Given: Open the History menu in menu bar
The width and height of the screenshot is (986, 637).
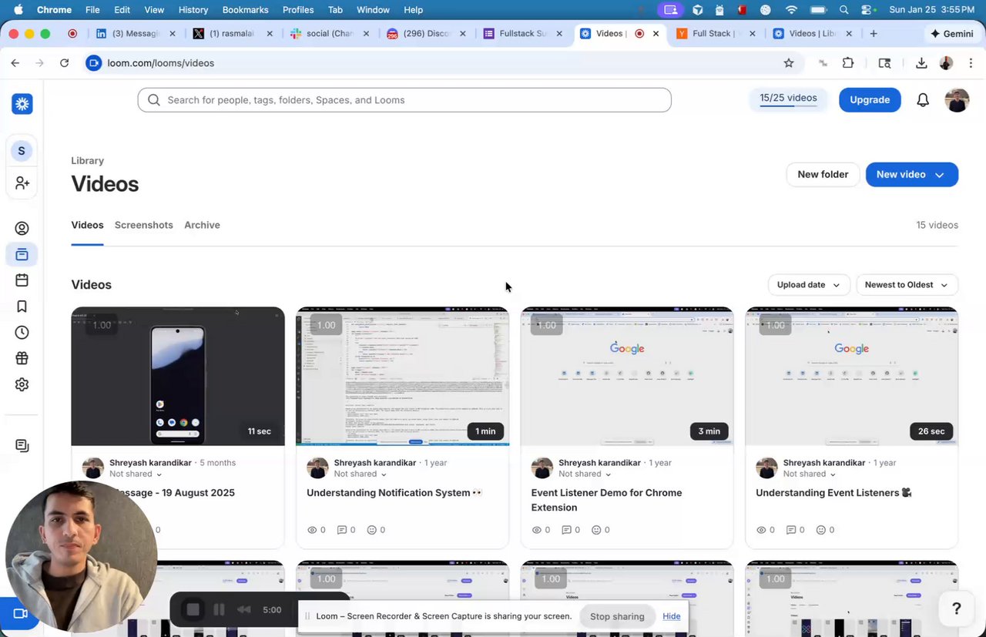Looking at the screenshot, I should pos(193,10).
